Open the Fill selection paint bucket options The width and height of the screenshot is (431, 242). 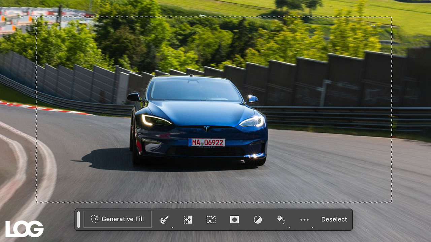(x=281, y=220)
